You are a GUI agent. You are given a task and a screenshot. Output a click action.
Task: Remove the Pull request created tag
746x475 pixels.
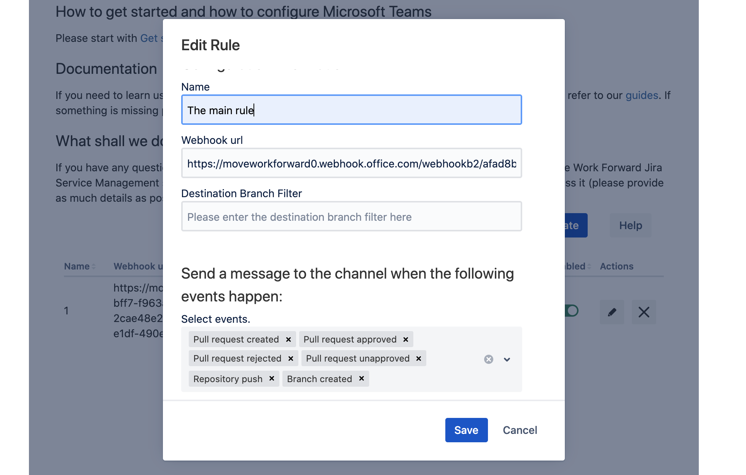click(289, 340)
